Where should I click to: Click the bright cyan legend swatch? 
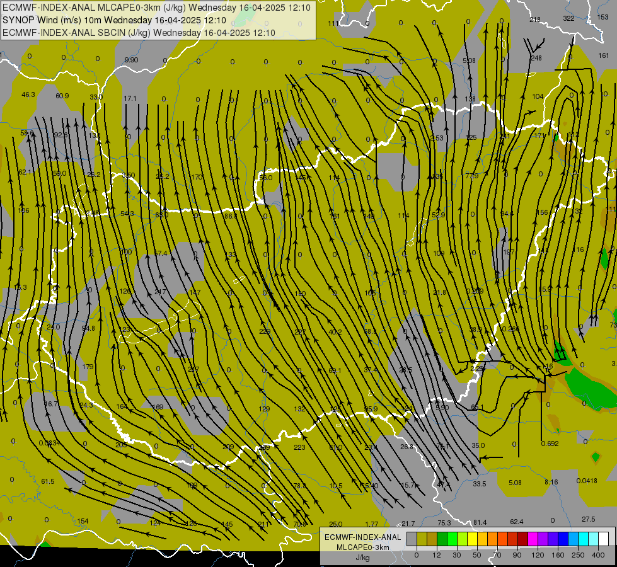pyautogui.click(x=584, y=539)
